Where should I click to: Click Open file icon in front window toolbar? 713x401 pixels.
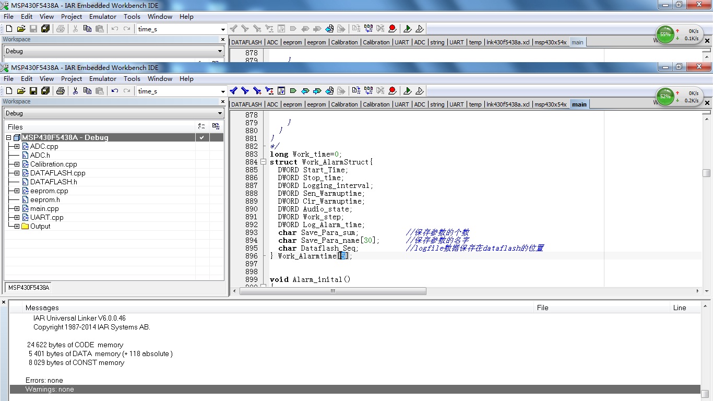tap(21, 91)
